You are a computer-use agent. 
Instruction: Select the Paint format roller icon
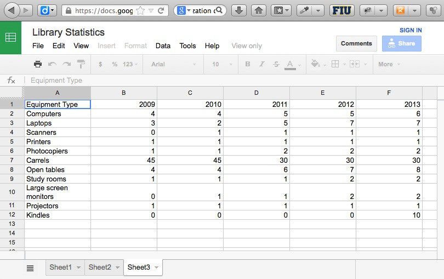81,64
